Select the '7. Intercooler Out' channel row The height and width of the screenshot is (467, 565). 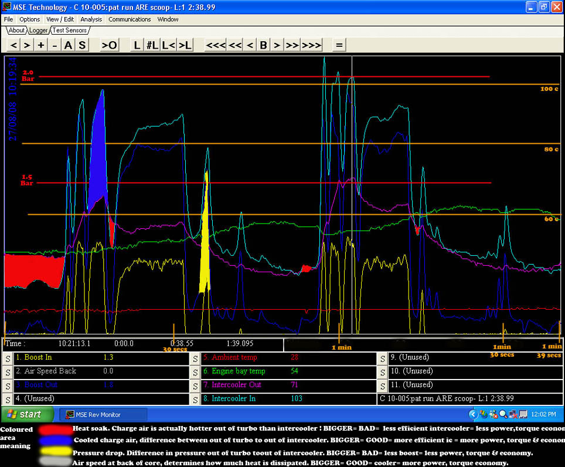pos(288,385)
